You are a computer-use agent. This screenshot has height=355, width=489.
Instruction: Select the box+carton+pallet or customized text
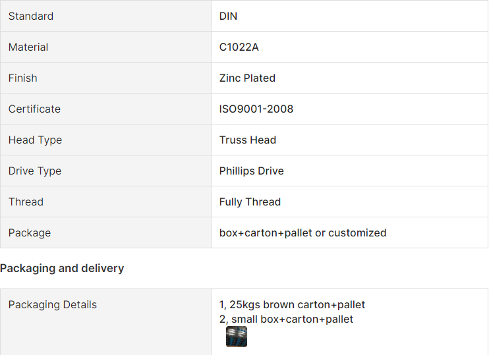coord(302,232)
